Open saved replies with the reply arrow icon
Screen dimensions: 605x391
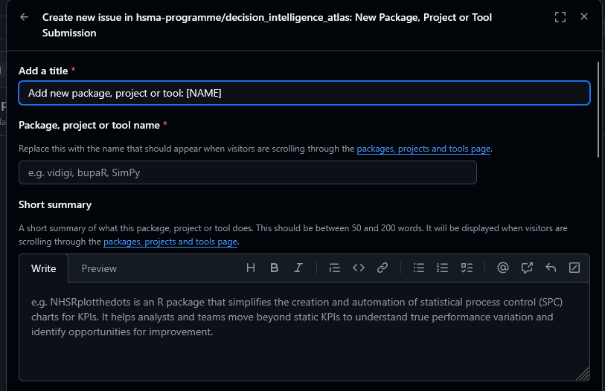pyautogui.click(x=551, y=268)
